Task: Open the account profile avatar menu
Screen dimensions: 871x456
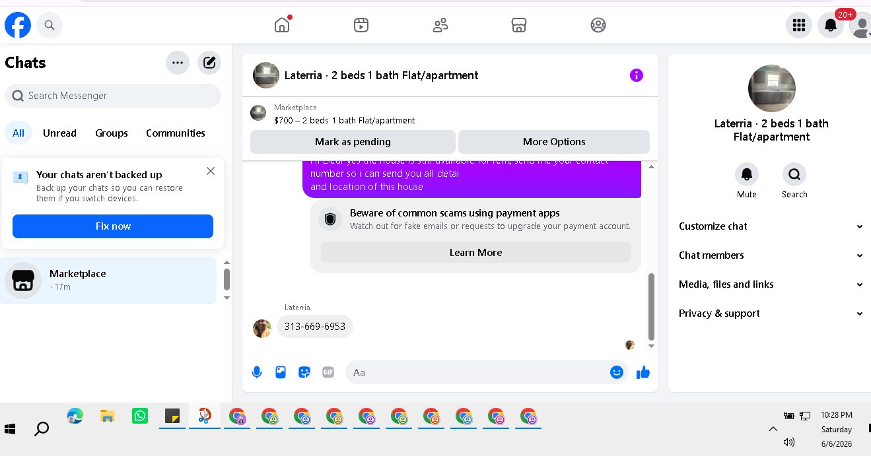Action: 860,26
